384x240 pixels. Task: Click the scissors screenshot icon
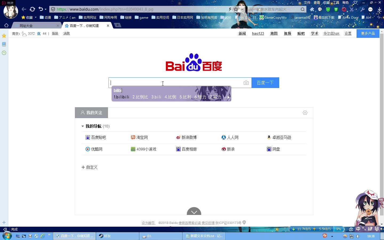click(352, 9)
